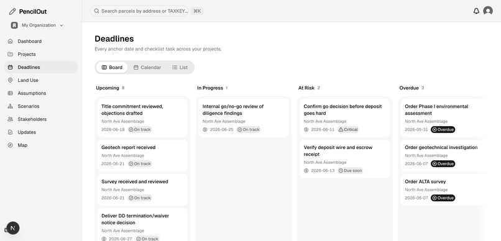Open Land Use from the sidebar
Screen dimensions: 501x241
(41, 80)
